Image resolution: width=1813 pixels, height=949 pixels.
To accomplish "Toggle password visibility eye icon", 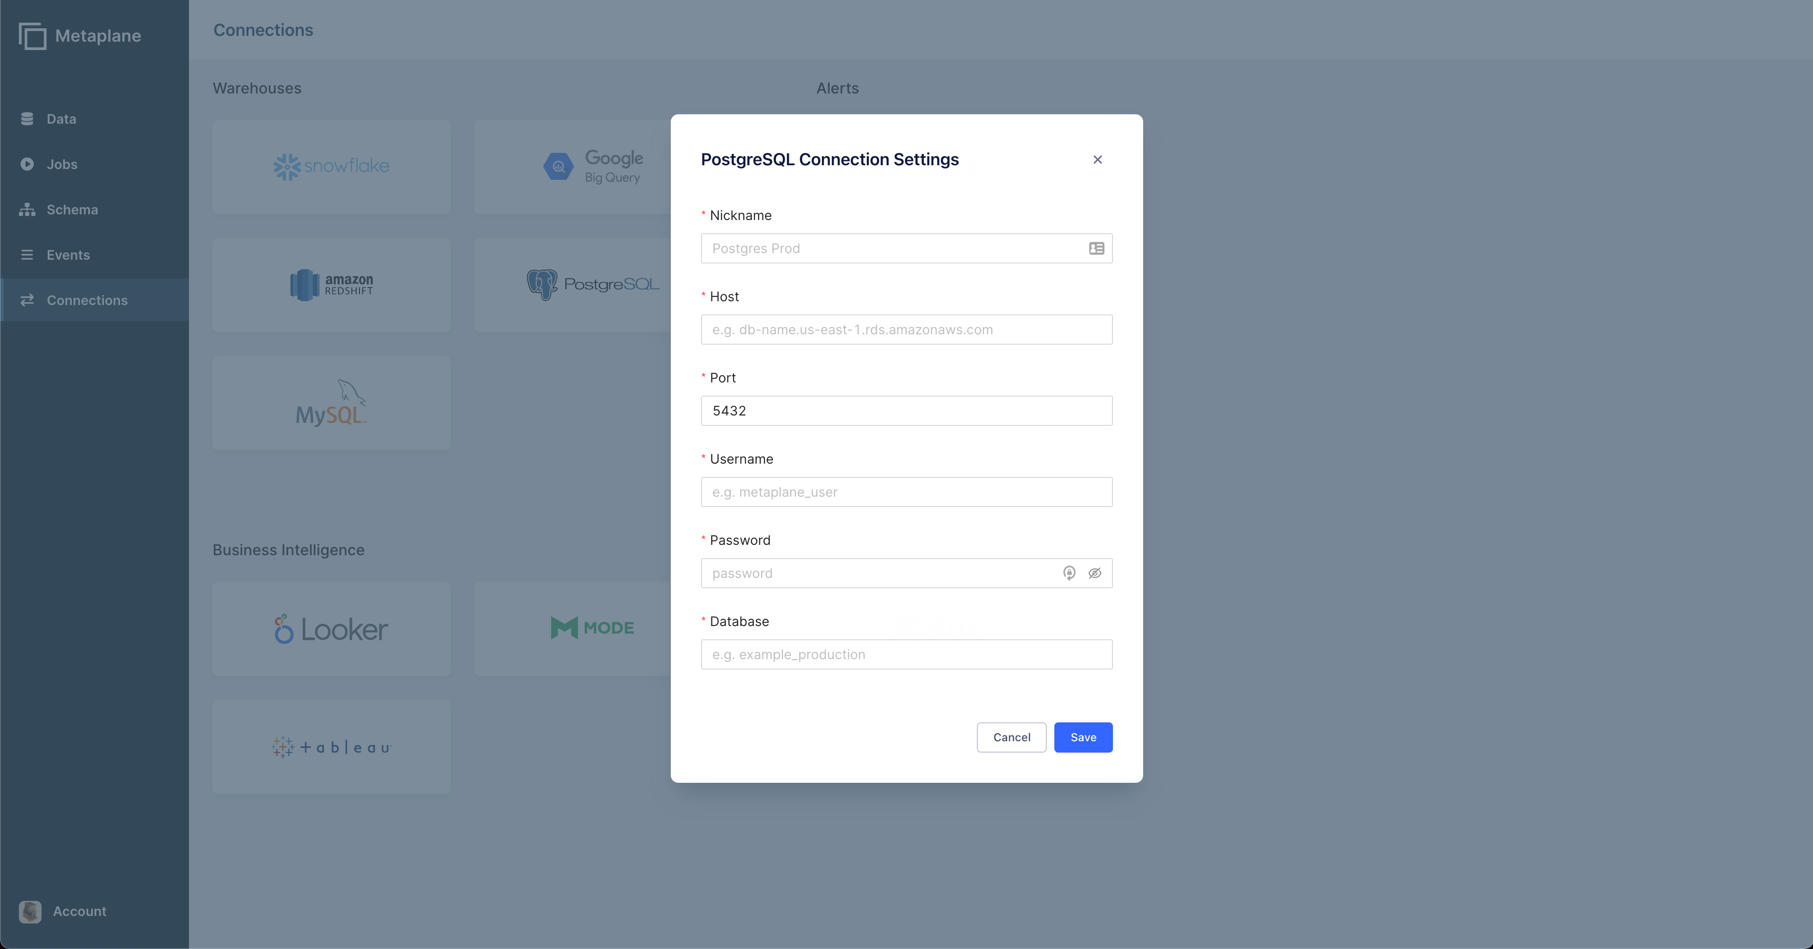I will [x=1095, y=573].
